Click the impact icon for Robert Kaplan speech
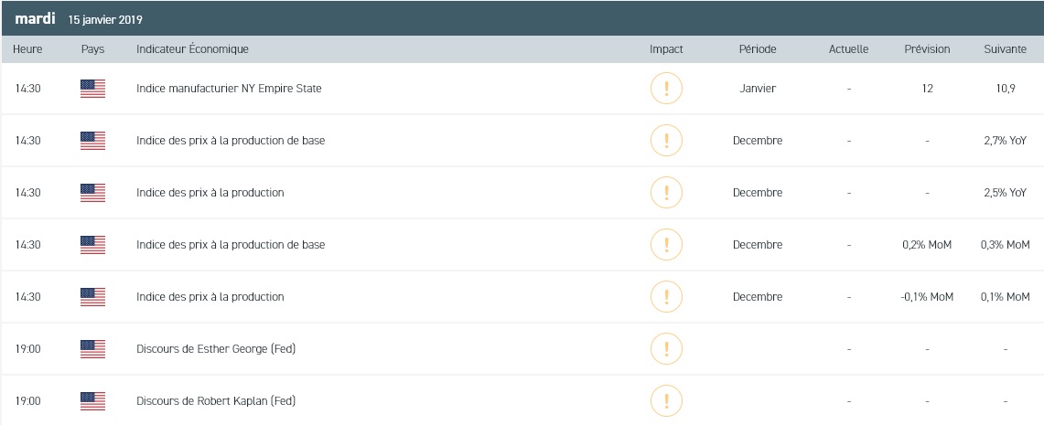 (x=666, y=401)
